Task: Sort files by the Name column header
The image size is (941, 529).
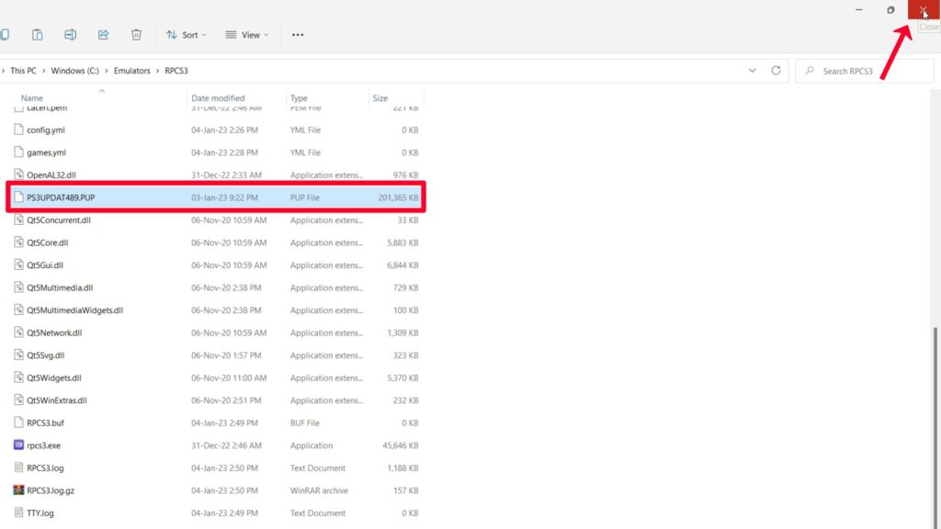Action: pyautogui.click(x=32, y=98)
